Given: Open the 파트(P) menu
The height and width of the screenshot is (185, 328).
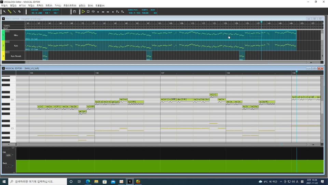Looking at the screenshot, I should (49, 6).
